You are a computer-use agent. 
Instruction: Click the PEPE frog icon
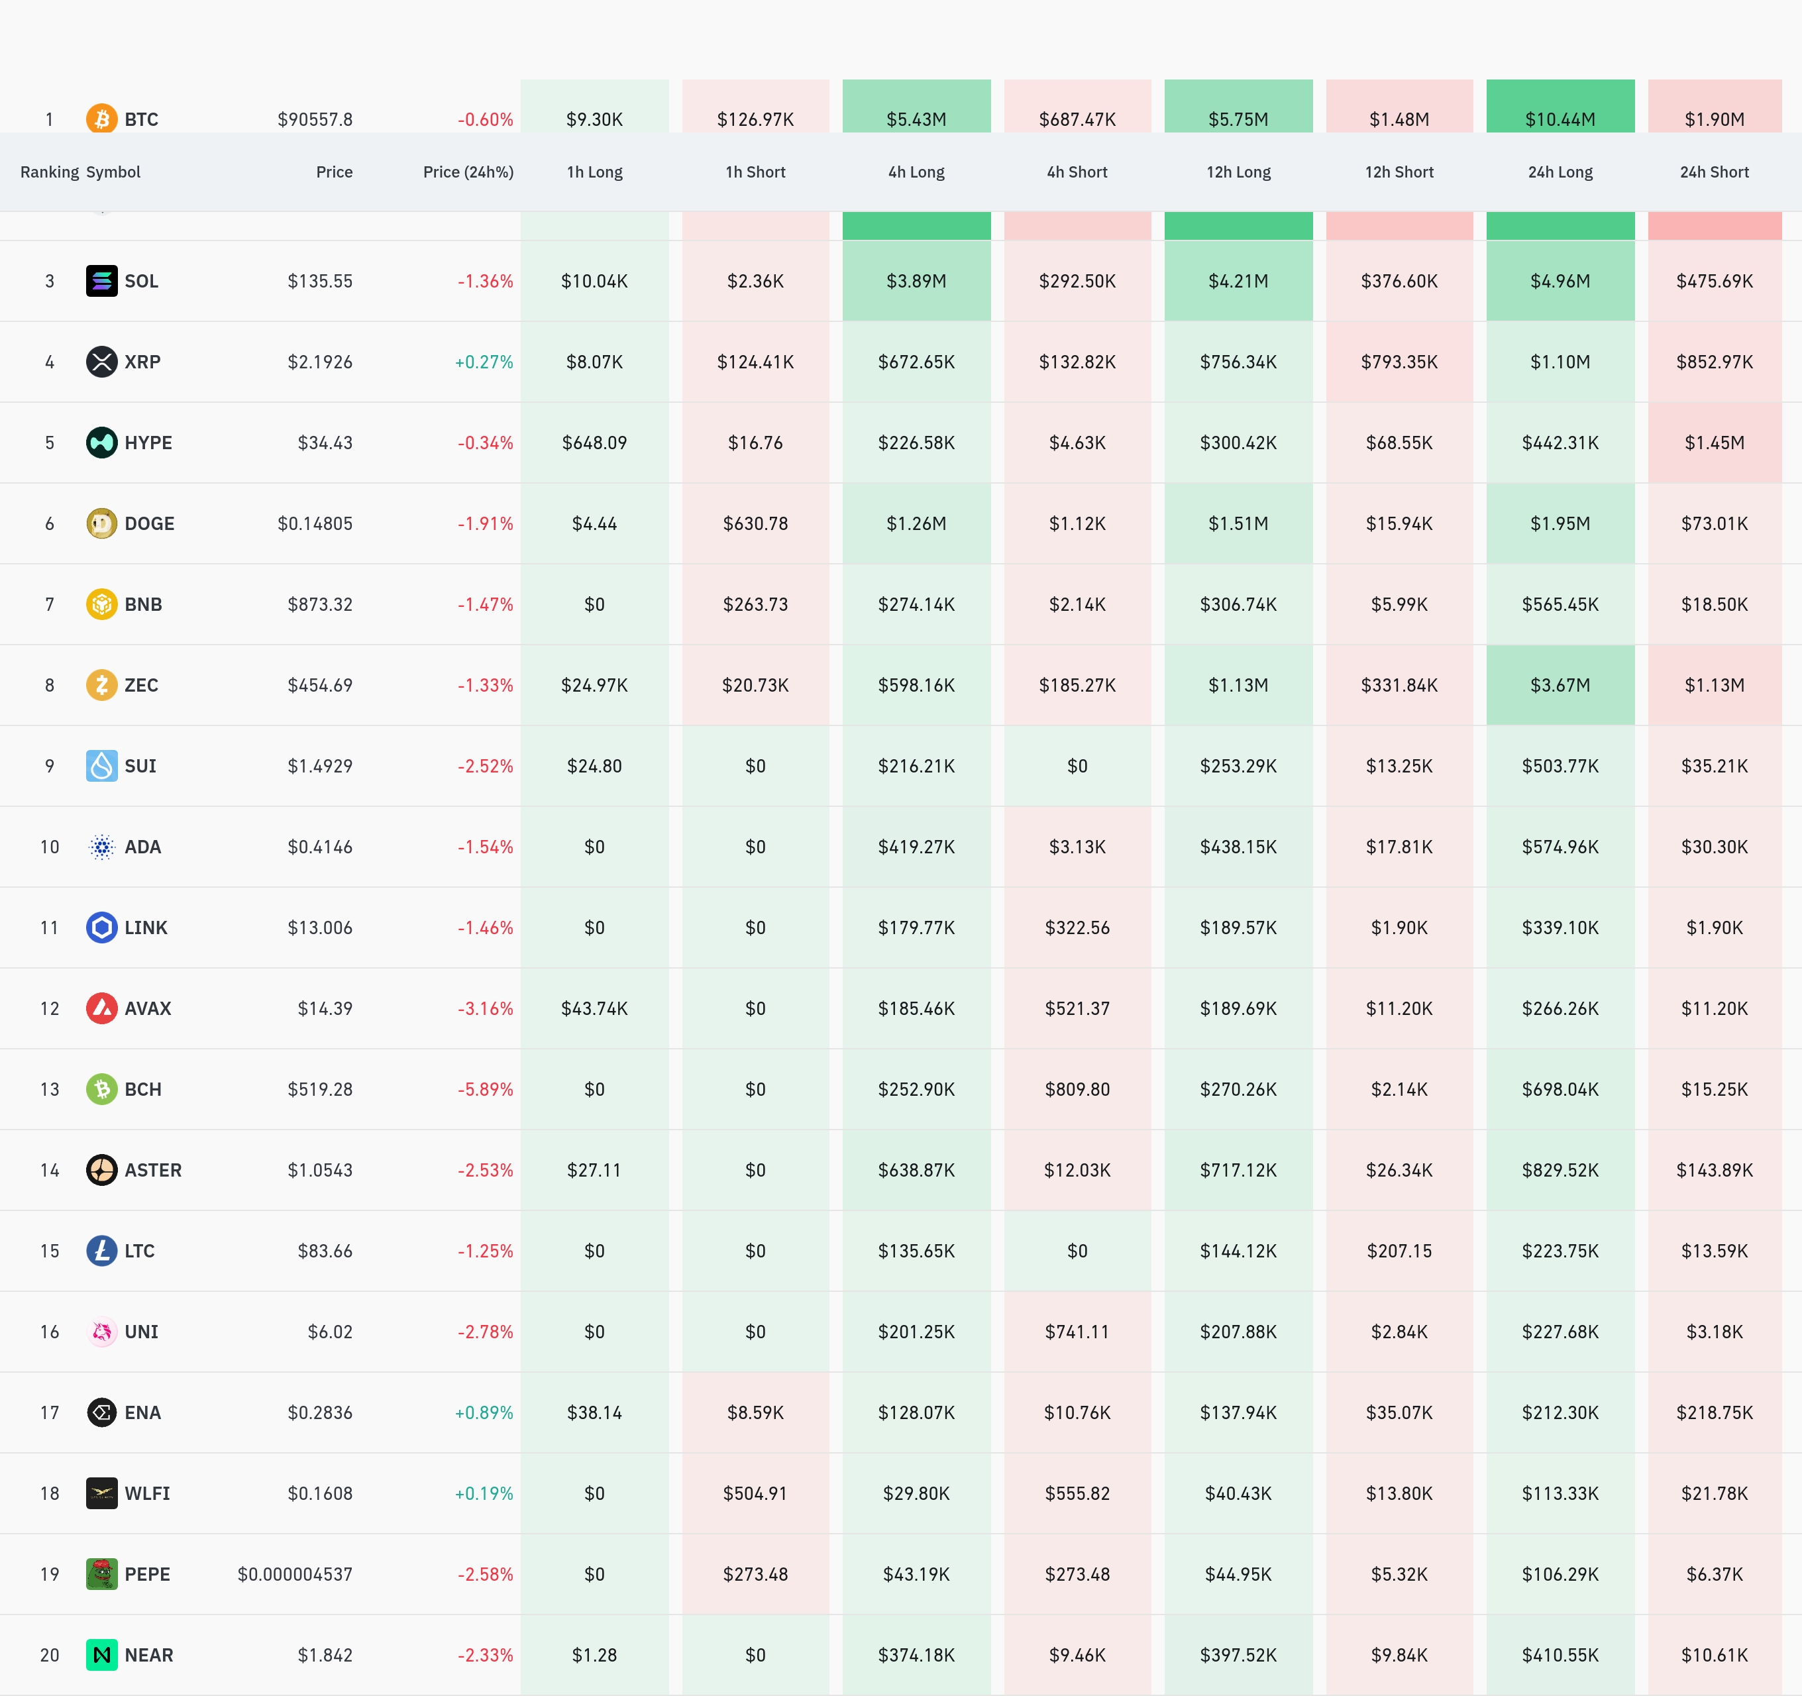click(101, 1573)
